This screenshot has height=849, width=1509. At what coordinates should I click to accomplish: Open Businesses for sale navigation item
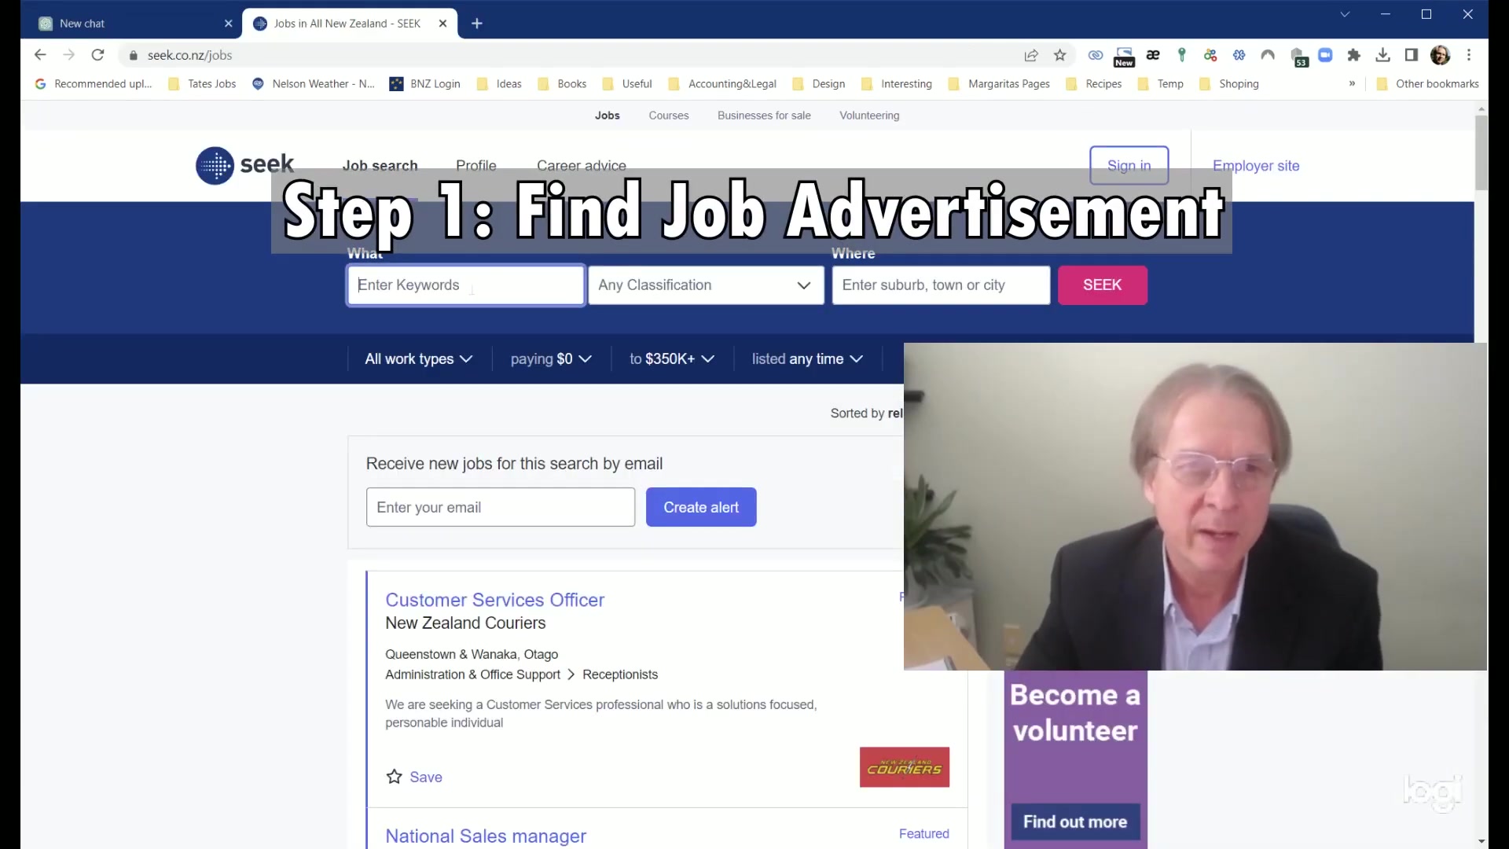[764, 116]
